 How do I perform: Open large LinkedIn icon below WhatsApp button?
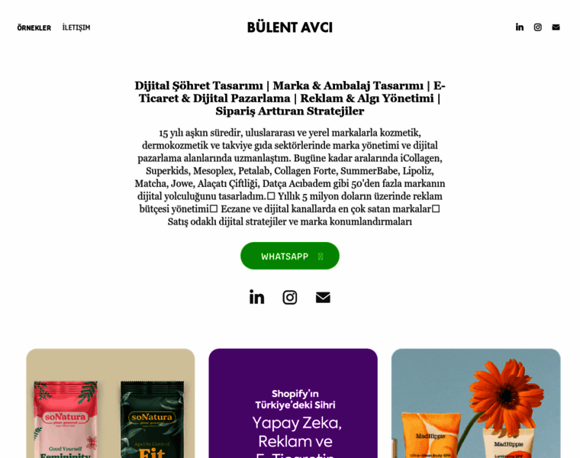pos(256,297)
